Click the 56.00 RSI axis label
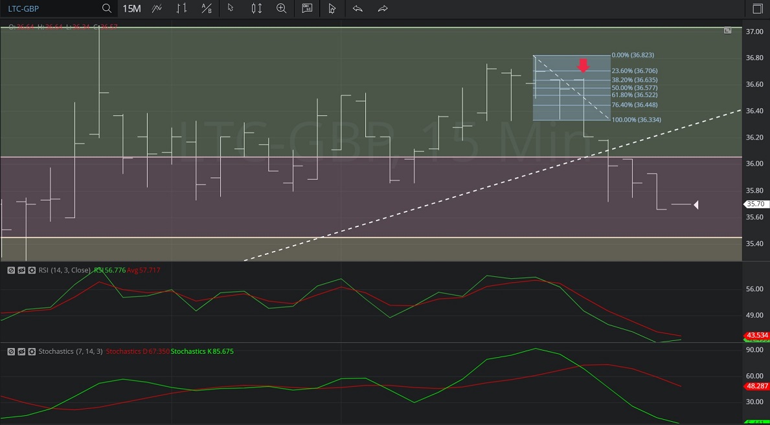 pos(754,289)
